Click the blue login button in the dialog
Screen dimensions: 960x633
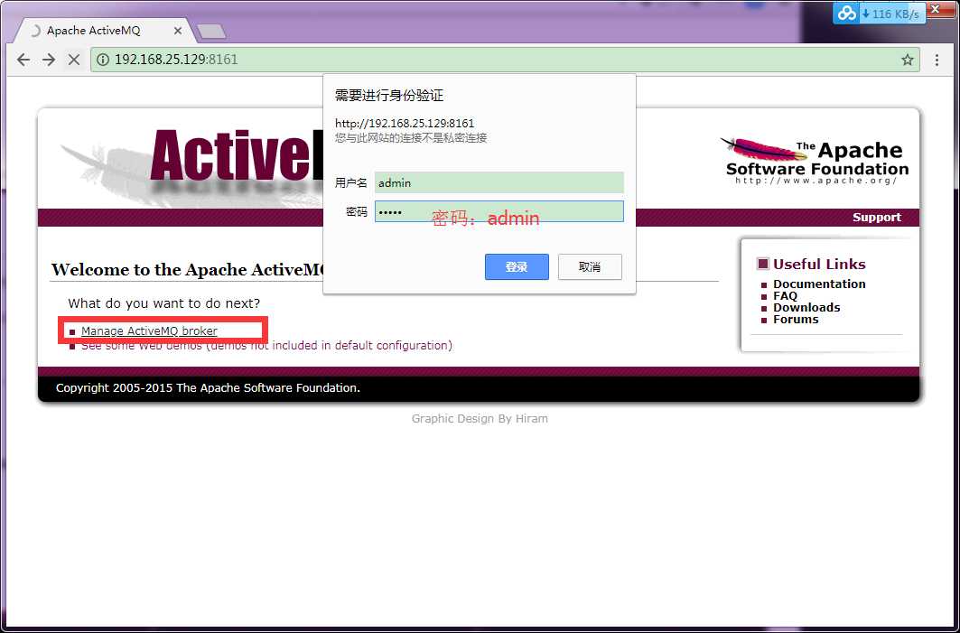coord(517,267)
